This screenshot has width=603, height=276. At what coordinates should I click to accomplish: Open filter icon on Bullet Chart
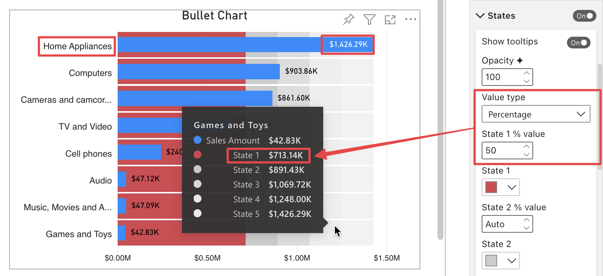(x=369, y=19)
